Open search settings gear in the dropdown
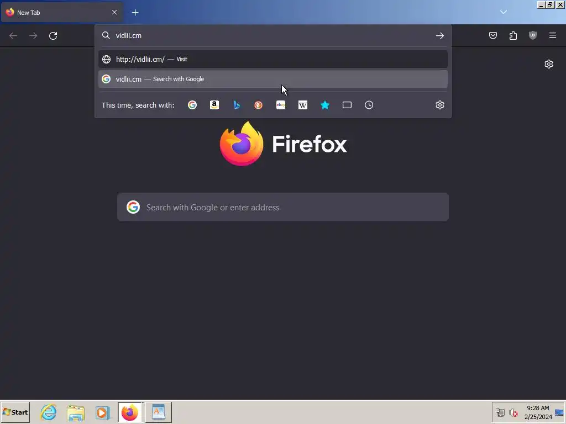This screenshot has height=424, width=566. (x=439, y=105)
